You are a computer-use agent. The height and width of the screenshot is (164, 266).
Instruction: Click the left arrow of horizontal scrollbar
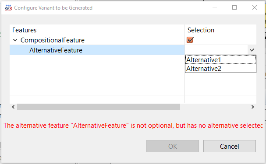13,107
